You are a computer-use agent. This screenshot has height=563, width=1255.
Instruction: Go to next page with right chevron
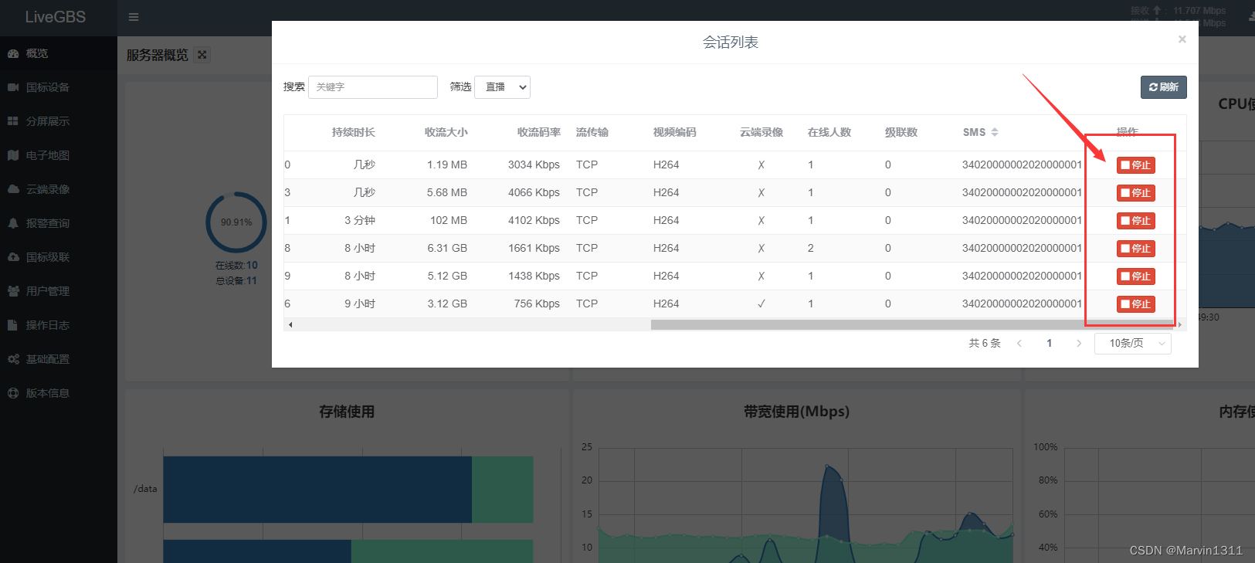(1079, 344)
